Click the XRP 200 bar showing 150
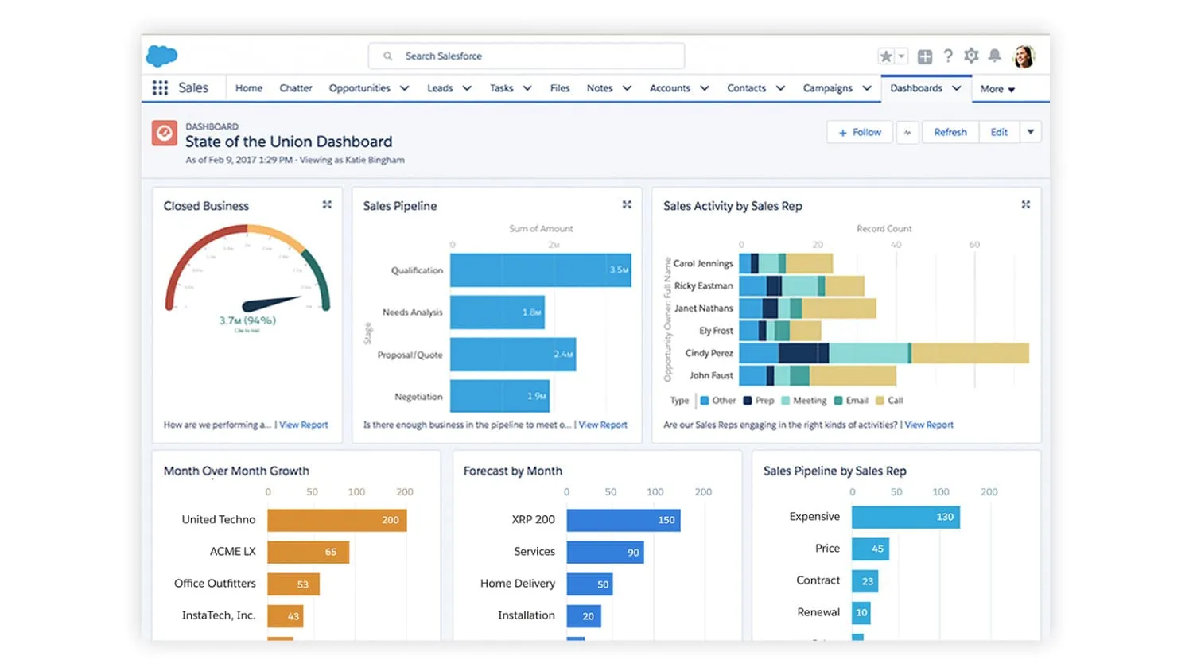Viewport: 1193px width, 671px height. 624,520
